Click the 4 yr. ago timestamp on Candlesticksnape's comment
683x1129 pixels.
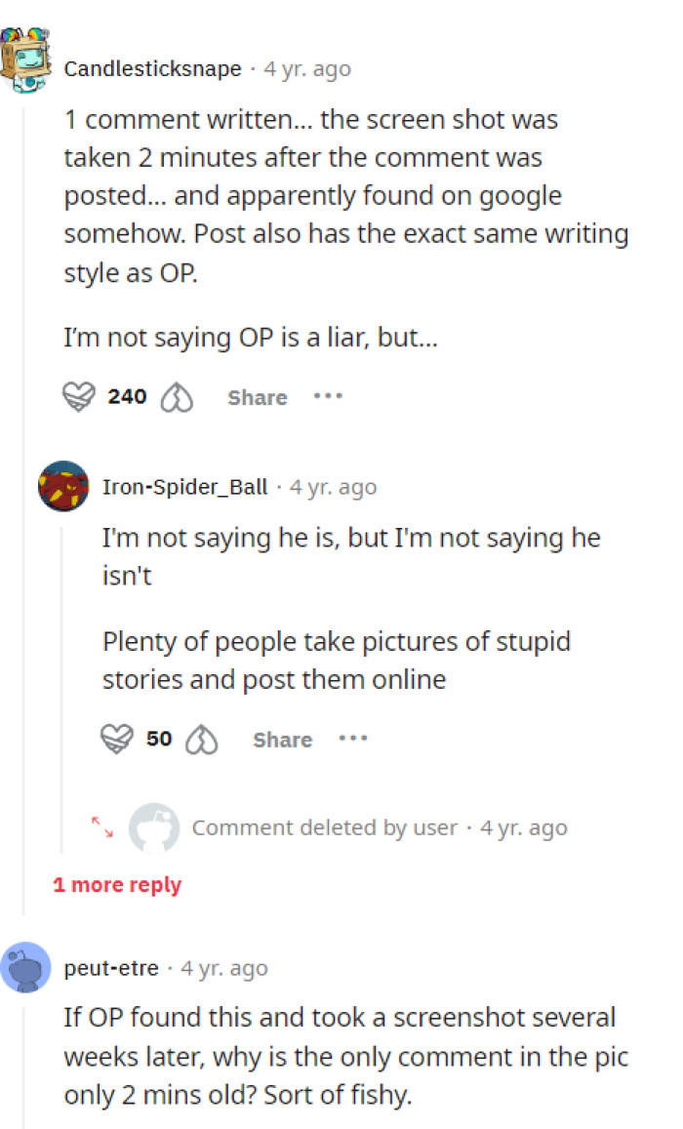pyautogui.click(x=306, y=68)
